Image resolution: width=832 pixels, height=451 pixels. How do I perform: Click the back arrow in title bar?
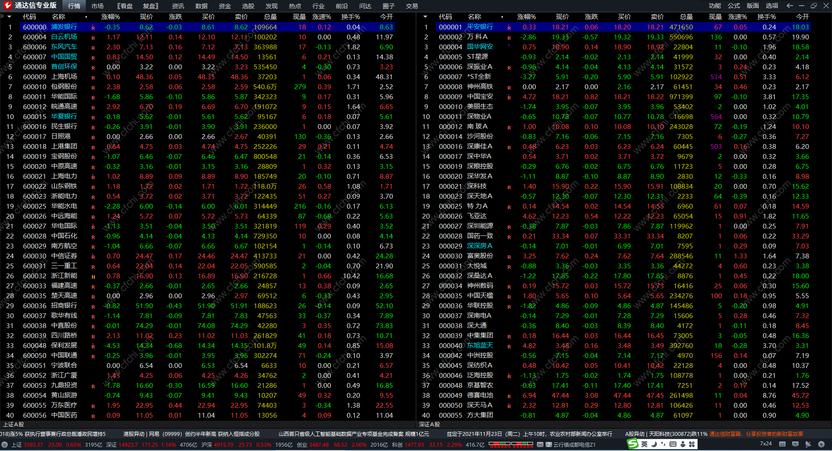(790, 6)
